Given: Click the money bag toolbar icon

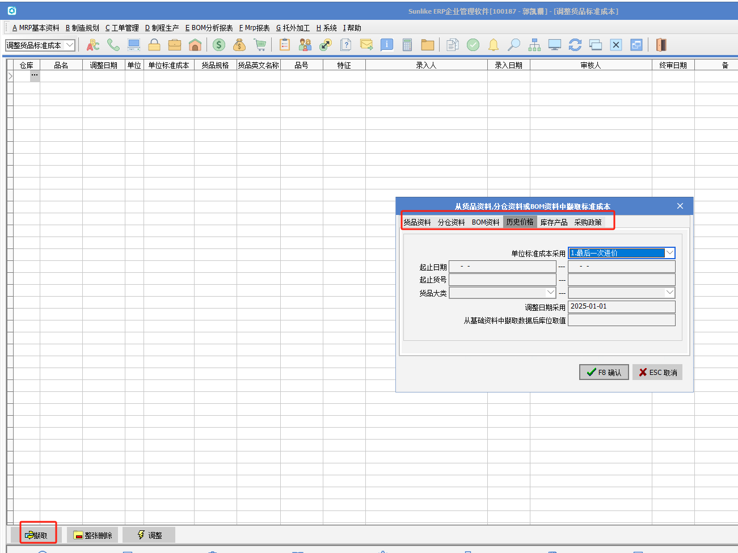Looking at the screenshot, I should (x=239, y=45).
